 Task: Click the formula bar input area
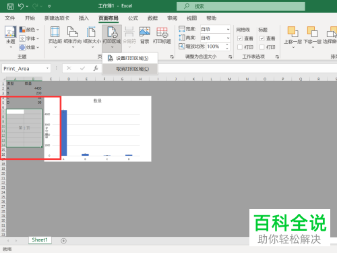[247, 69]
